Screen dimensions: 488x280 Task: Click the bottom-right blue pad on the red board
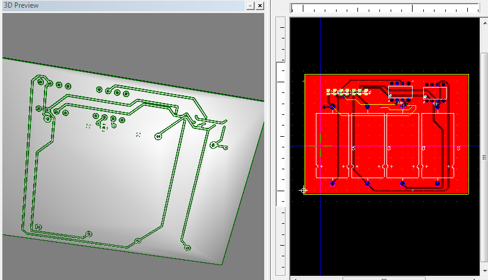click(x=438, y=184)
